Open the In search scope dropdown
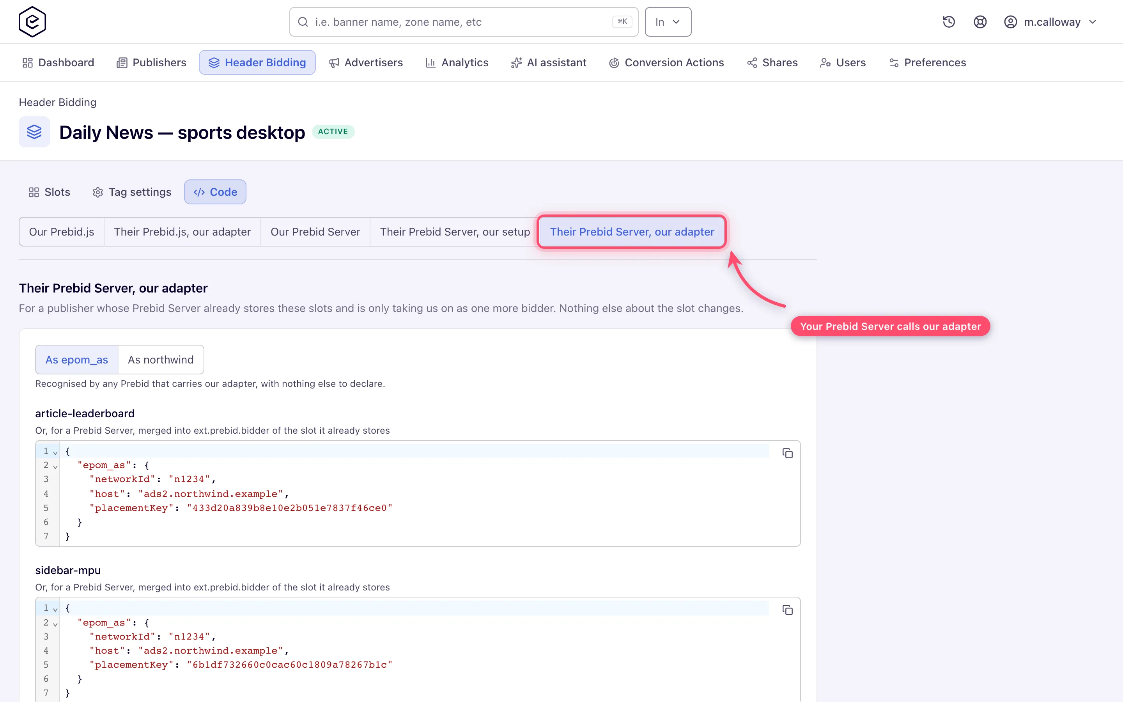 coord(668,22)
